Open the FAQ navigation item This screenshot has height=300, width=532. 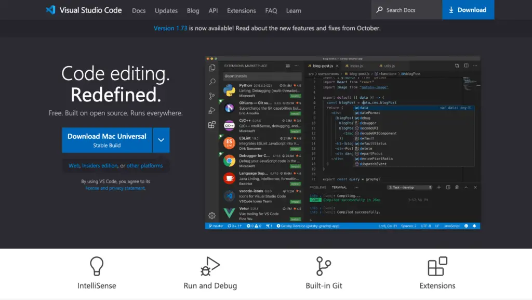click(271, 10)
